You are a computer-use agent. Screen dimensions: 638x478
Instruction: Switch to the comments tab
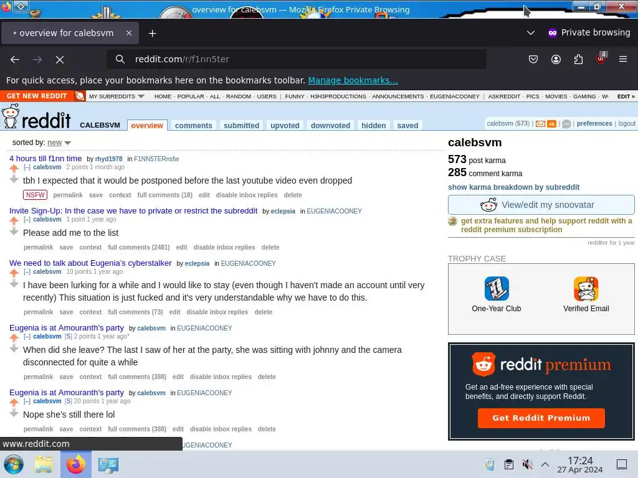tap(193, 126)
